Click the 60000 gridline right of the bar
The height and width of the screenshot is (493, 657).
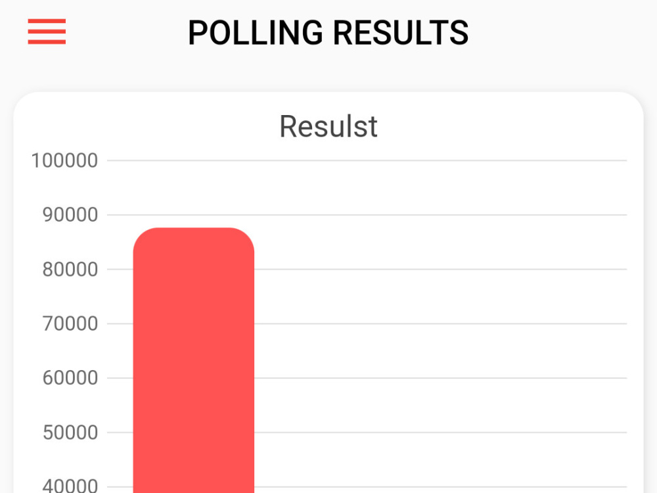pos(440,378)
